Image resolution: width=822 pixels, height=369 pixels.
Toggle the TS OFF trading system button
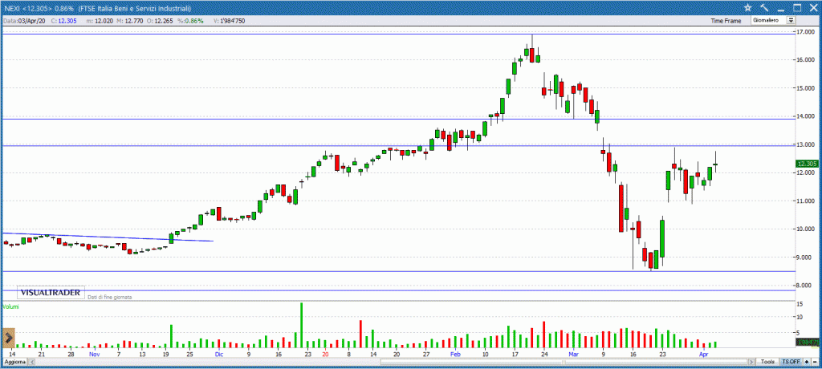point(791,363)
